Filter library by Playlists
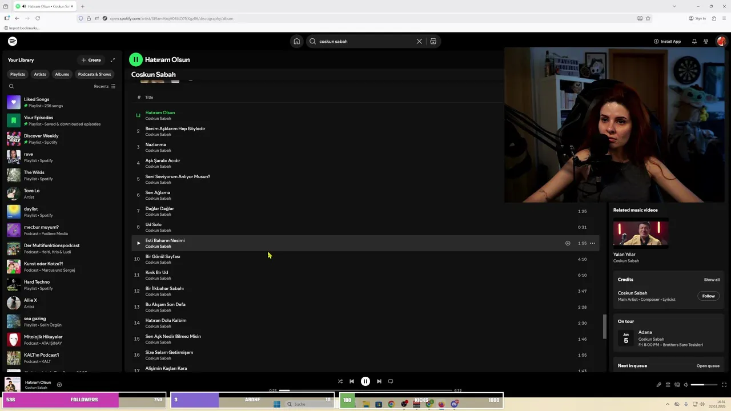 coord(18,74)
